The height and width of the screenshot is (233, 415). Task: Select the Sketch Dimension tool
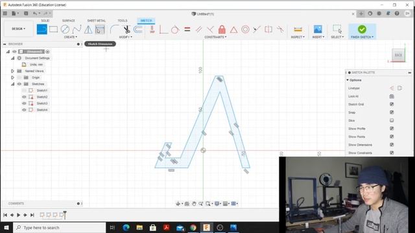(100, 29)
